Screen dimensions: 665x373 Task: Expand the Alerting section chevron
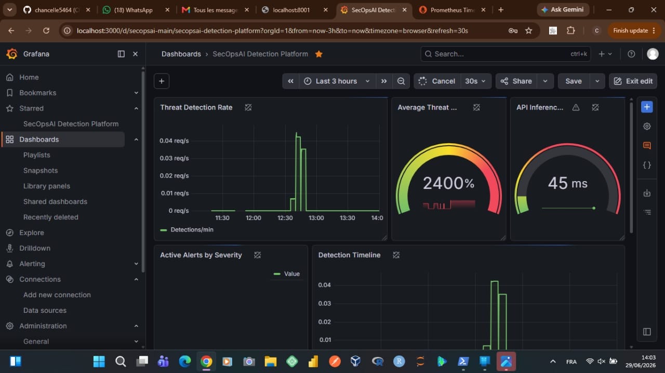136,264
